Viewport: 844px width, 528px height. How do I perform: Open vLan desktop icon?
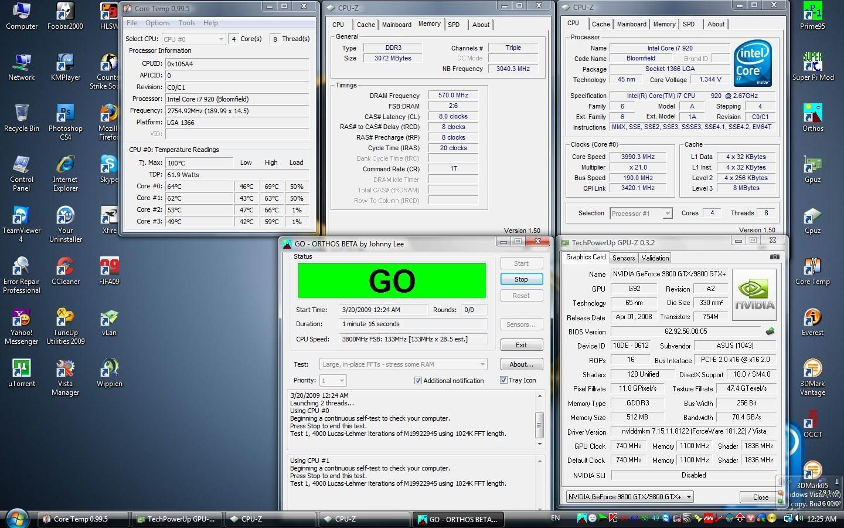point(109,322)
